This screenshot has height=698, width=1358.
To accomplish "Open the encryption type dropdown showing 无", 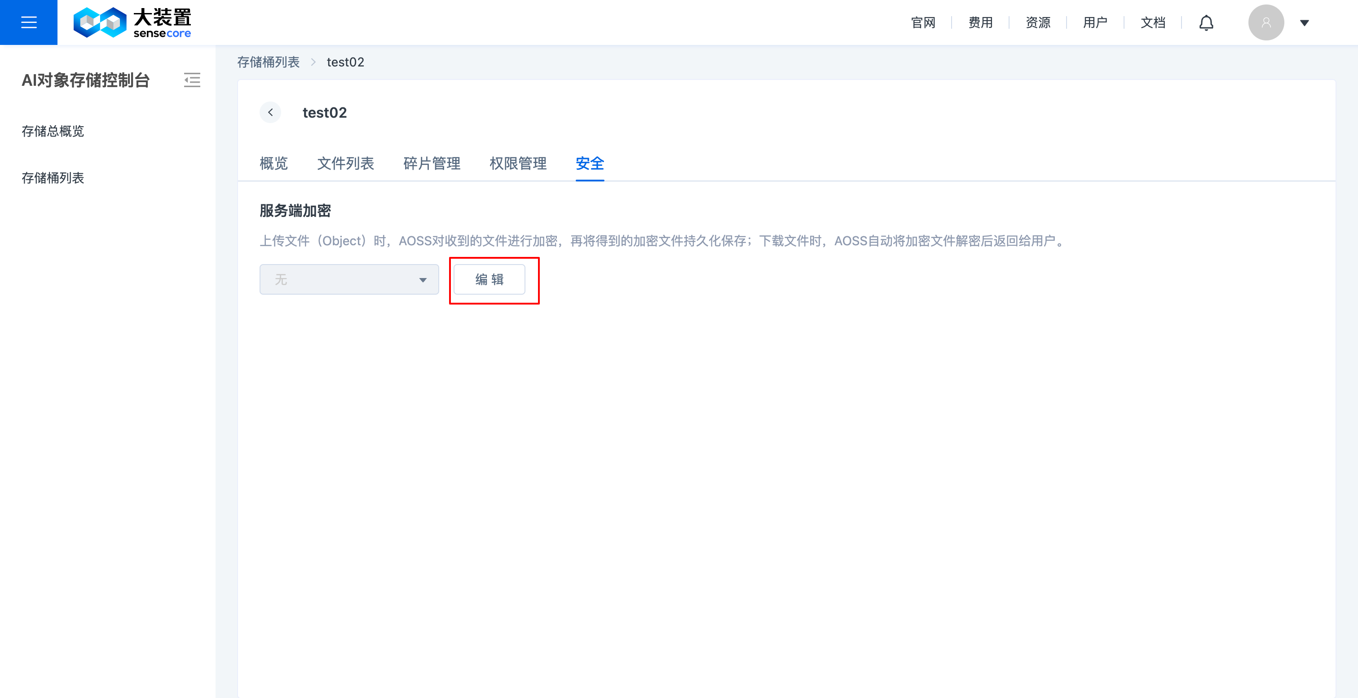I will click(x=349, y=279).
